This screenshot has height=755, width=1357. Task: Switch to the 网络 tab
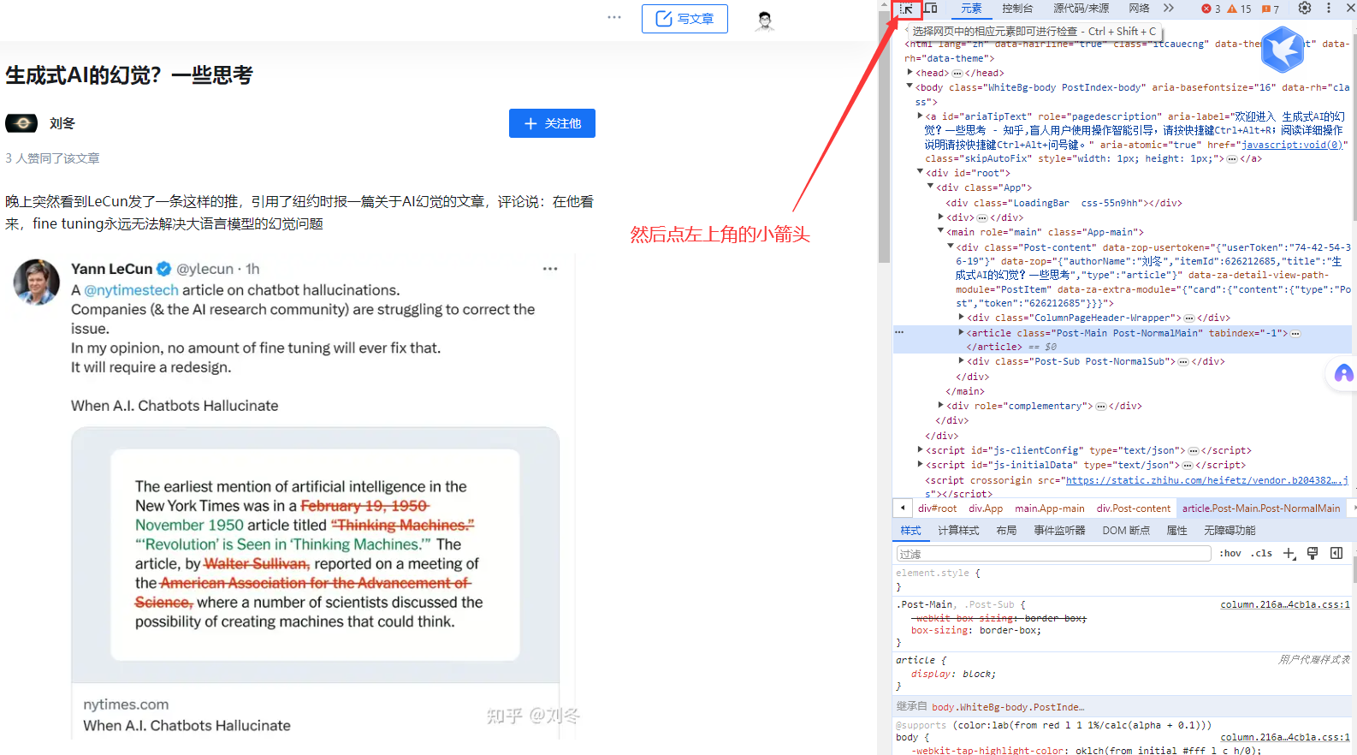click(1139, 9)
